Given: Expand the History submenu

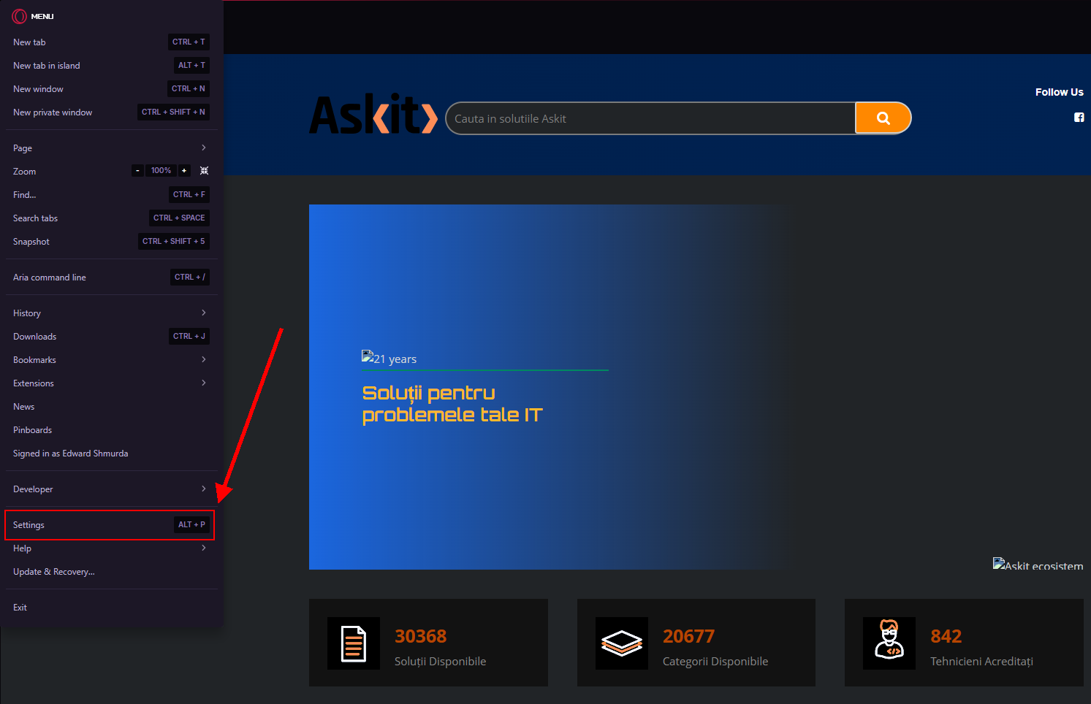Looking at the screenshot, I should [x=108, y=313].
